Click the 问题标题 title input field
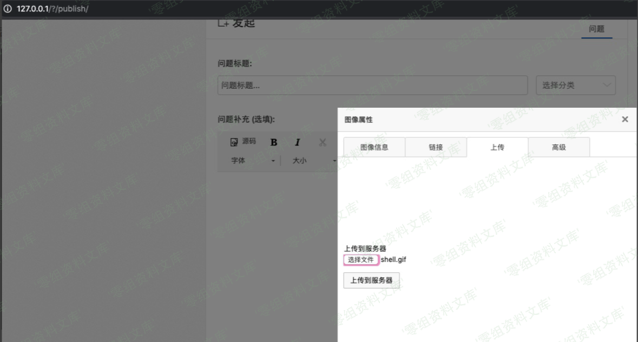Screen dimensions: 638x342 [372, 85]
